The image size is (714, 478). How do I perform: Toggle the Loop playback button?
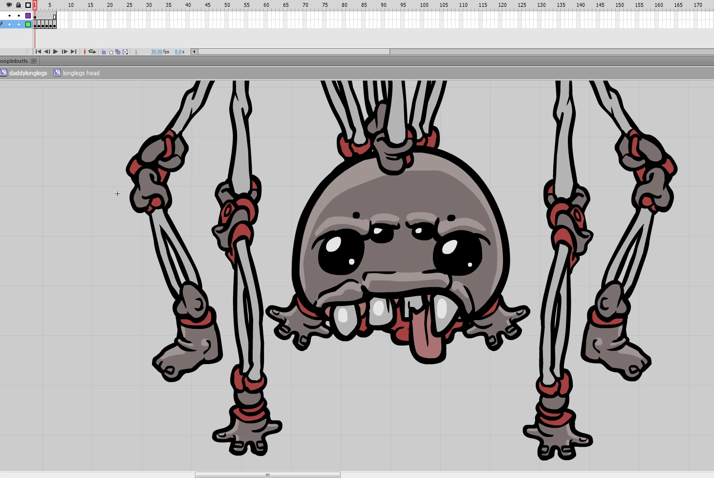click(92, 52)
